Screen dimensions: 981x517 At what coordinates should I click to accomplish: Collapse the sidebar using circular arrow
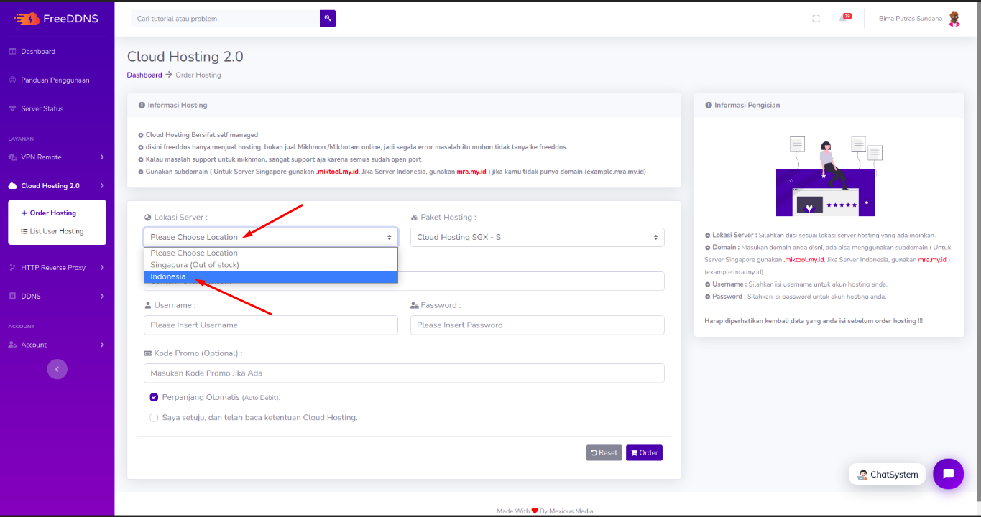(57, 368)
